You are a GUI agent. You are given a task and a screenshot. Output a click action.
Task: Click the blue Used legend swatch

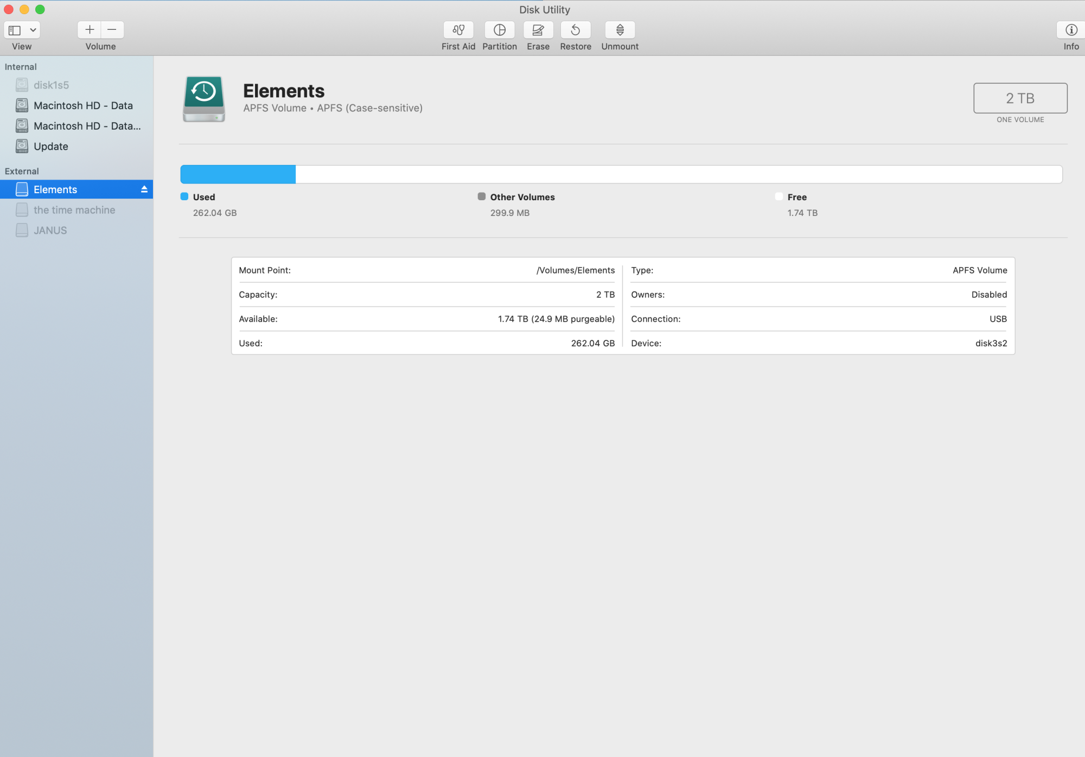coord(184,196)
